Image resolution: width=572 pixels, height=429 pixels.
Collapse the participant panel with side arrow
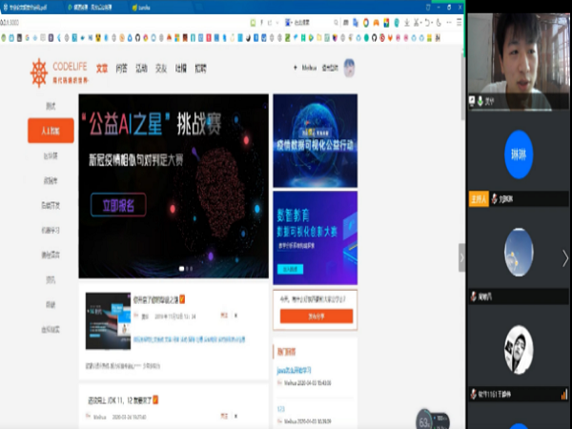[x=462, y=257]
